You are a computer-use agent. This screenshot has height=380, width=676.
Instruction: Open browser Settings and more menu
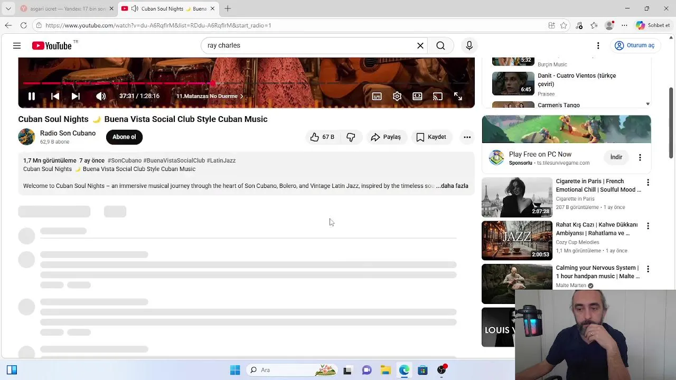click(x=624, y=25)
